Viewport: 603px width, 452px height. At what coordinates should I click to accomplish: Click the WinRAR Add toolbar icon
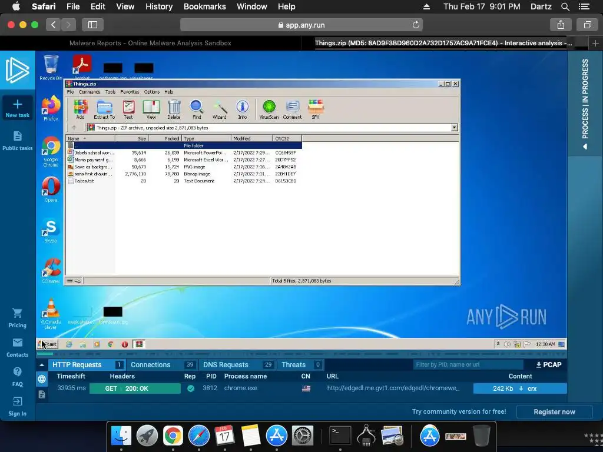click(80, 109)
